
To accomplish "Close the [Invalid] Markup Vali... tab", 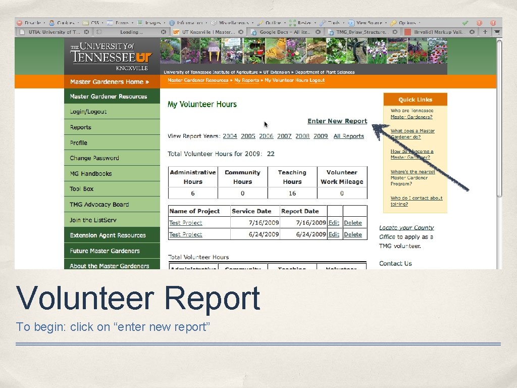I will click(472, 32).
